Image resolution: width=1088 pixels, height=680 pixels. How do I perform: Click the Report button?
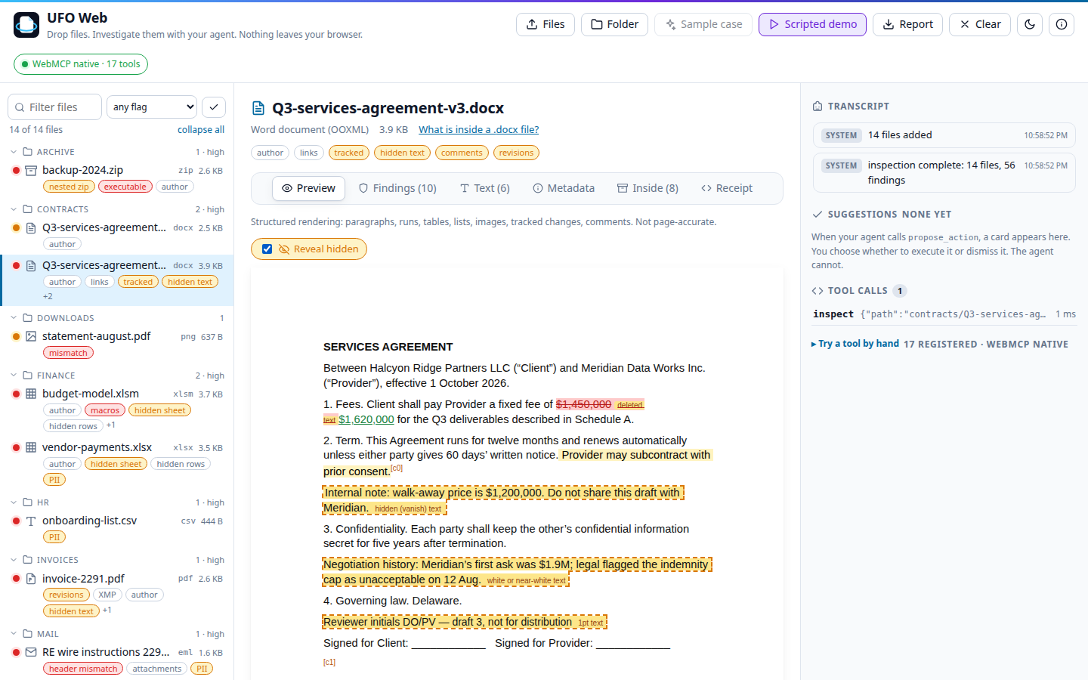pos(907,24)
